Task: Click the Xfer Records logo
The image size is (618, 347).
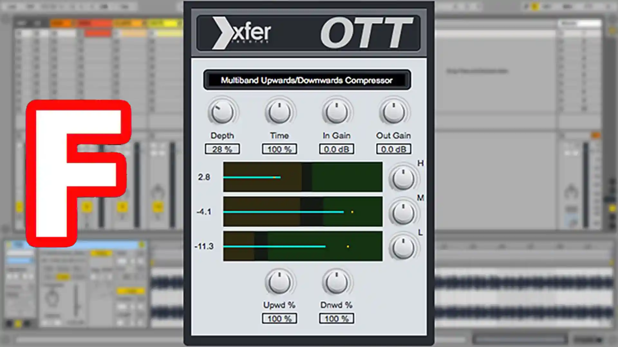Action: (x=241, y=33)
